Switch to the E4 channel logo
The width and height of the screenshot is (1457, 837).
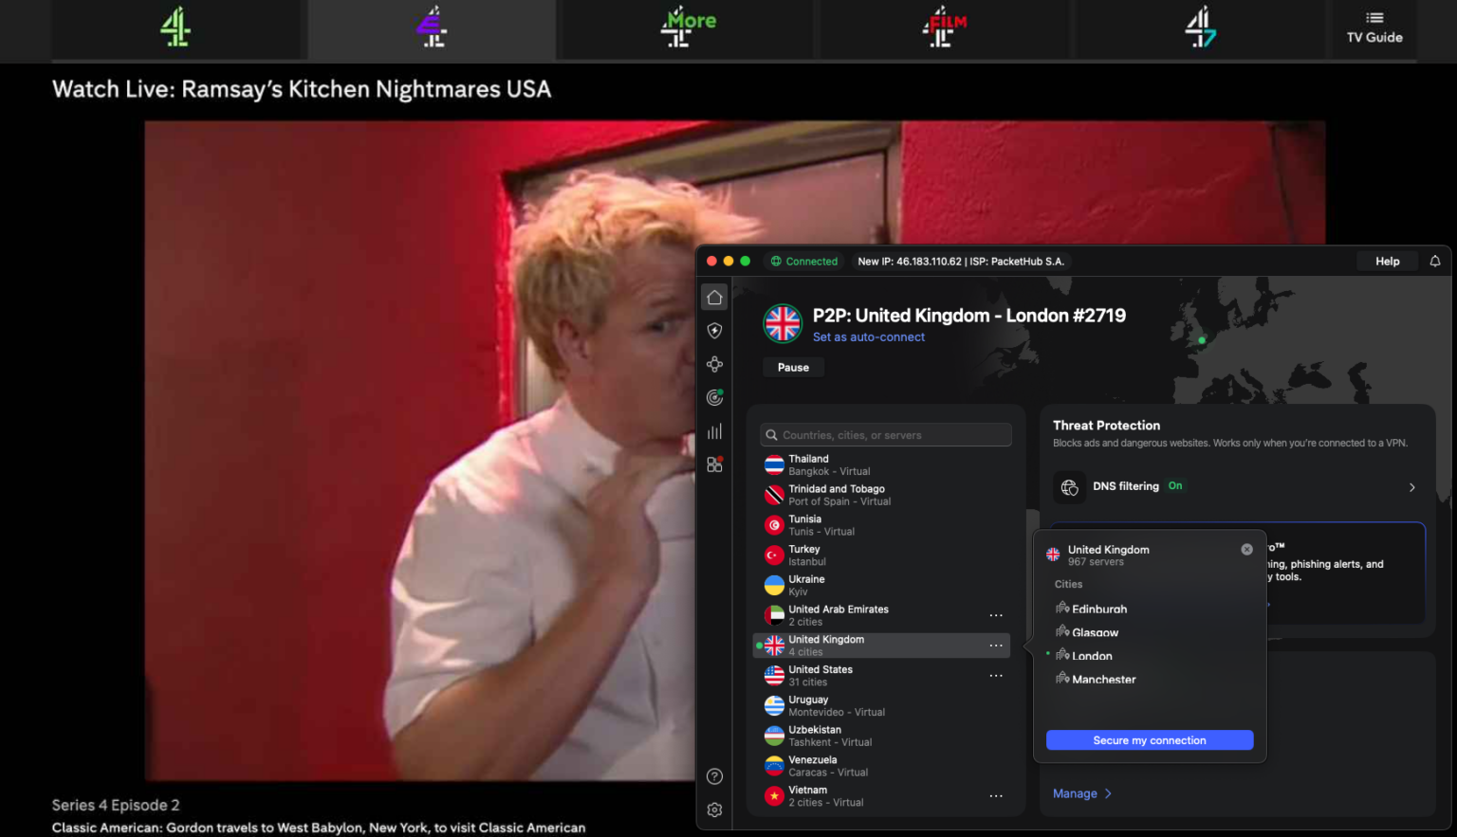(x=433, y=28)
